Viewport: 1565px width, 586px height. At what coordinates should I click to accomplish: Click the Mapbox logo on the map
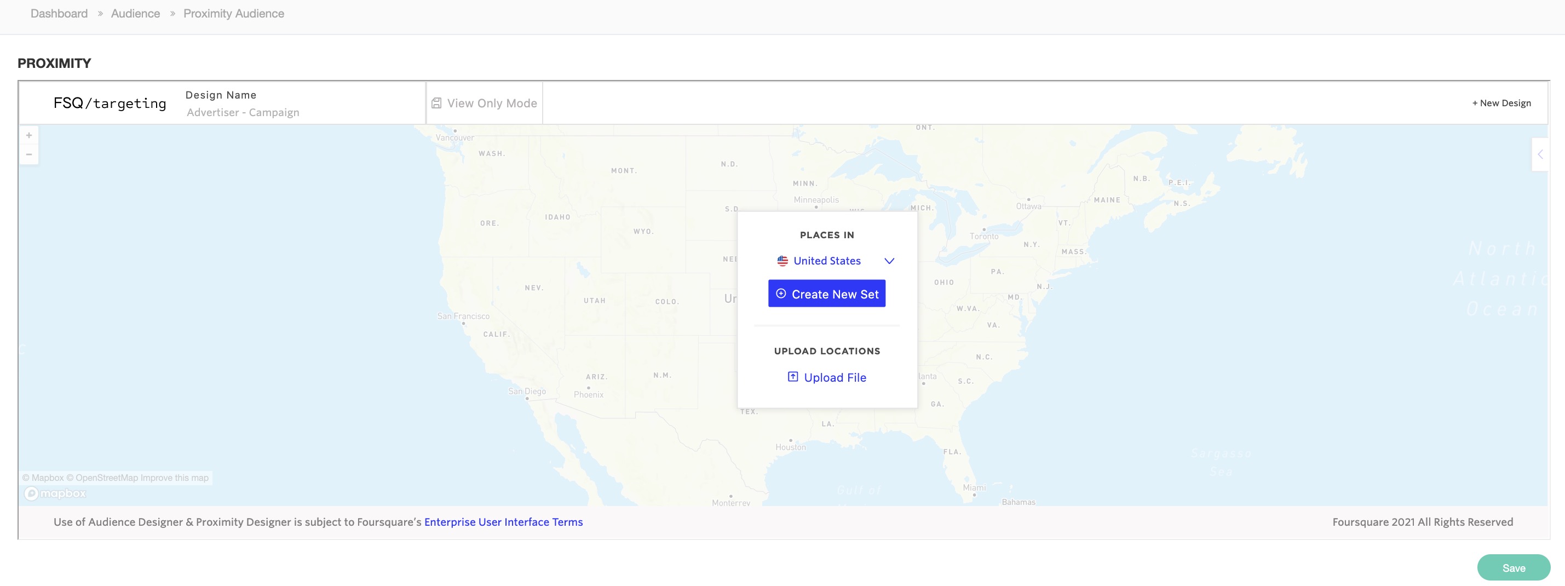pos(55,493)
